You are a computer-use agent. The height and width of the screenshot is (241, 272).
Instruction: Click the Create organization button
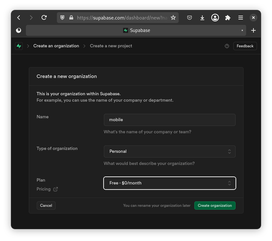tap(215, 206)
